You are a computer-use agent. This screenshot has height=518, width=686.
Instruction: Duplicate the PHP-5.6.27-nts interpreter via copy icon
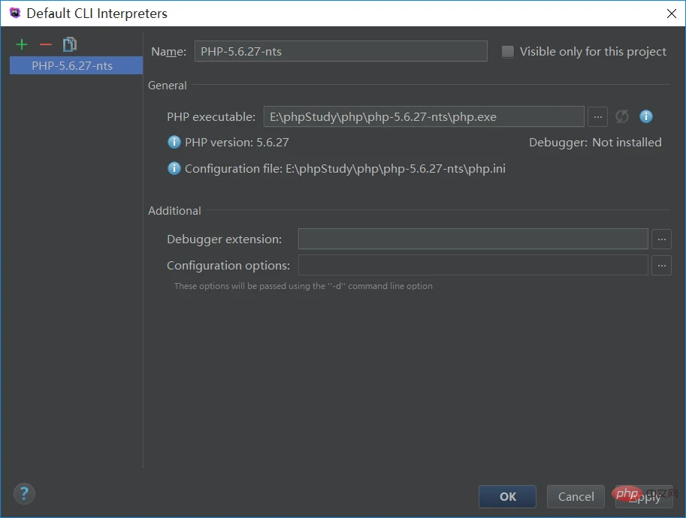click(x=69, y=44)
